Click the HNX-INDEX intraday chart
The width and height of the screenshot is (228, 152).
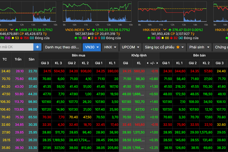(172, 12)
